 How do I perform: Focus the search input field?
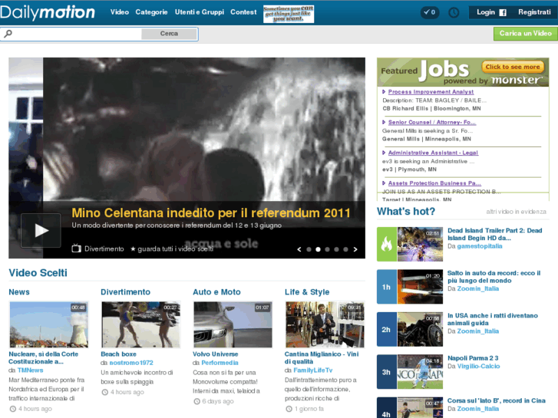coord(77,34)
